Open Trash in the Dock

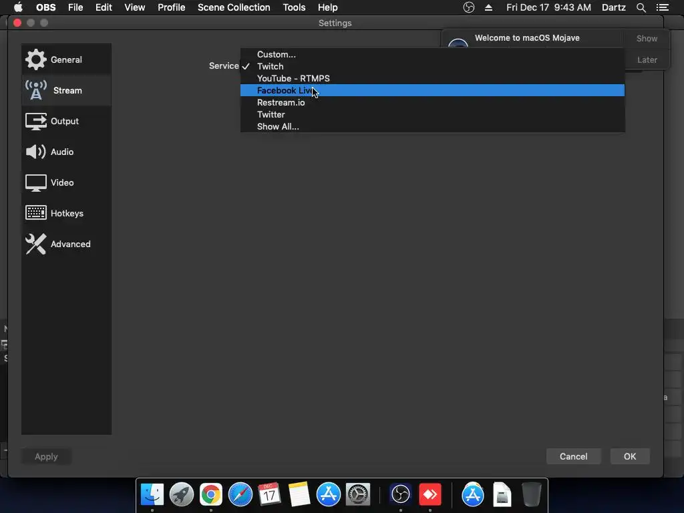point(531,494)
